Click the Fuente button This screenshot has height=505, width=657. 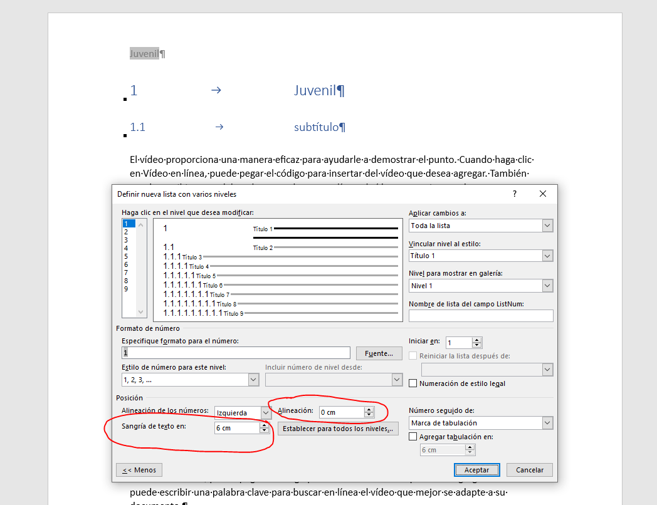pos(379,353)
